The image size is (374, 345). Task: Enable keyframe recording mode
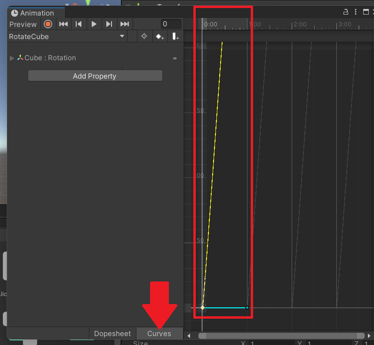click(x=48, y=24)
